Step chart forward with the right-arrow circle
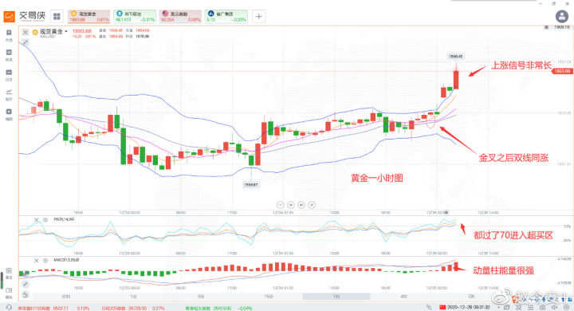Viewport: 574px width, 311px height. 301,205
